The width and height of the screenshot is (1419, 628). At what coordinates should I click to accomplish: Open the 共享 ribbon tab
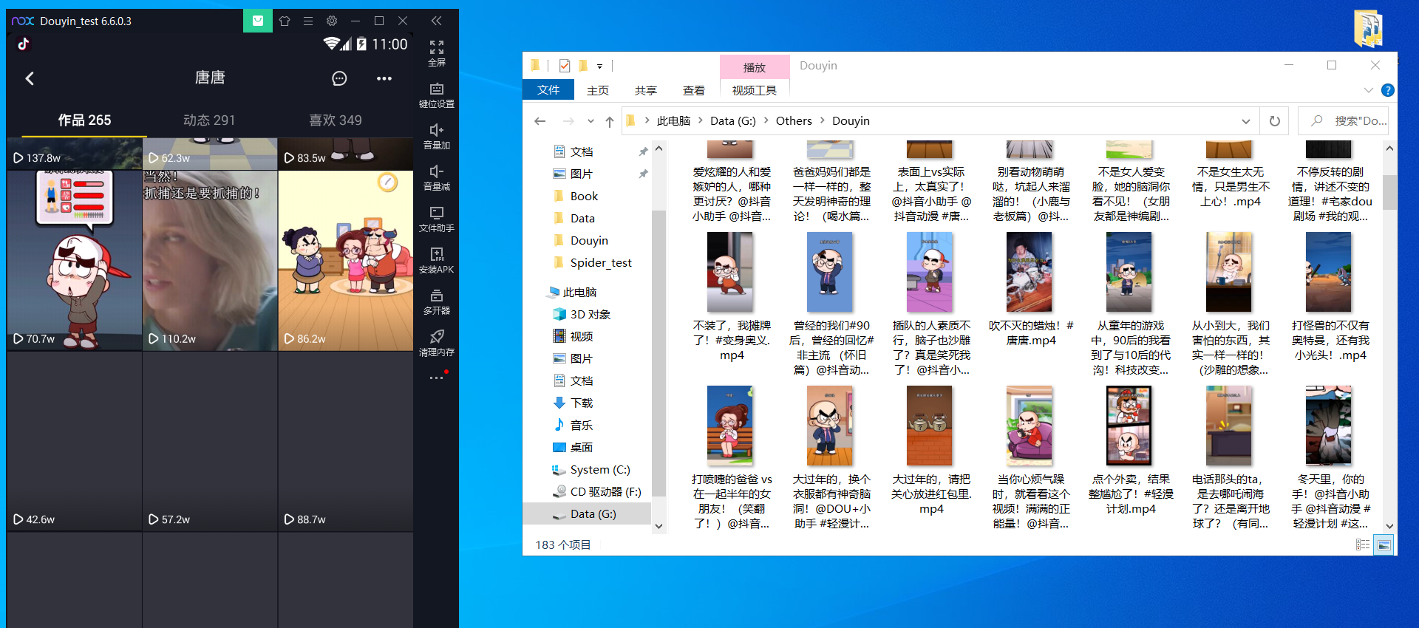click(x=646, y=90)
